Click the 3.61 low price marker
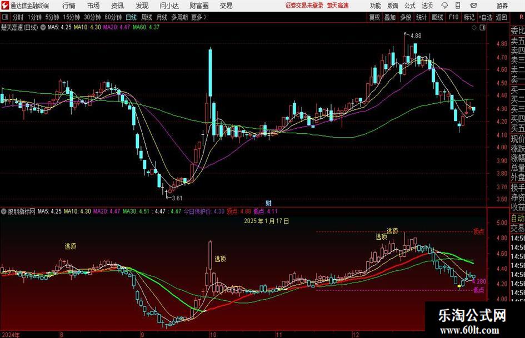This screenshot has width=525, height=338. (x=177, y=198)
